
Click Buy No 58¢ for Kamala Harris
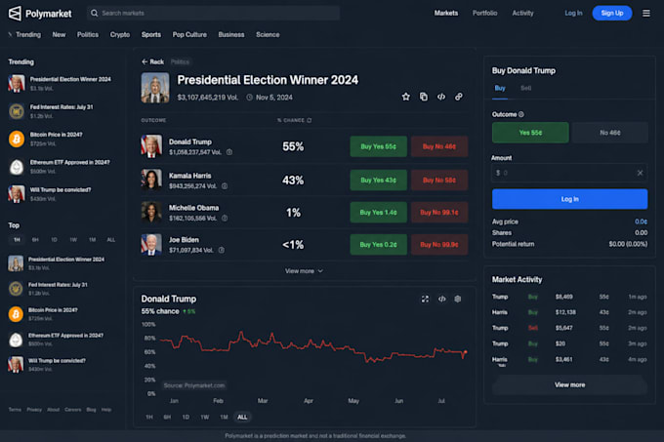coord(439,181)
